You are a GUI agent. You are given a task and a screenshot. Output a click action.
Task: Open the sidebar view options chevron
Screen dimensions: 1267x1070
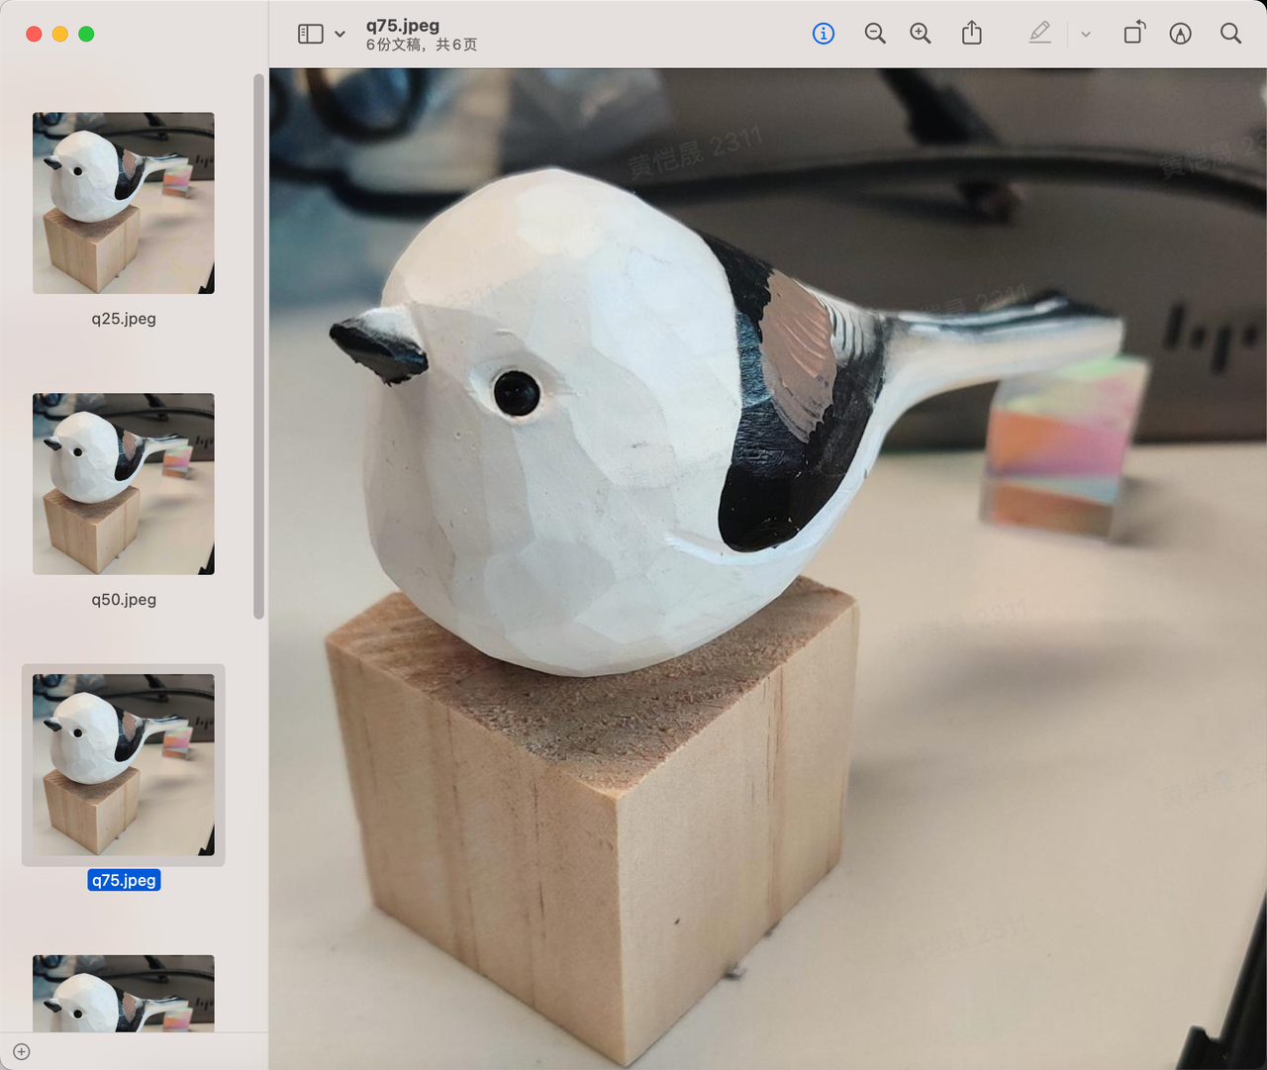click(x=340, y=34)
